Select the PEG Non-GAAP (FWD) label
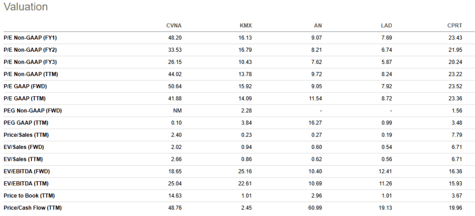475x216 pixels. pos(32,111)
